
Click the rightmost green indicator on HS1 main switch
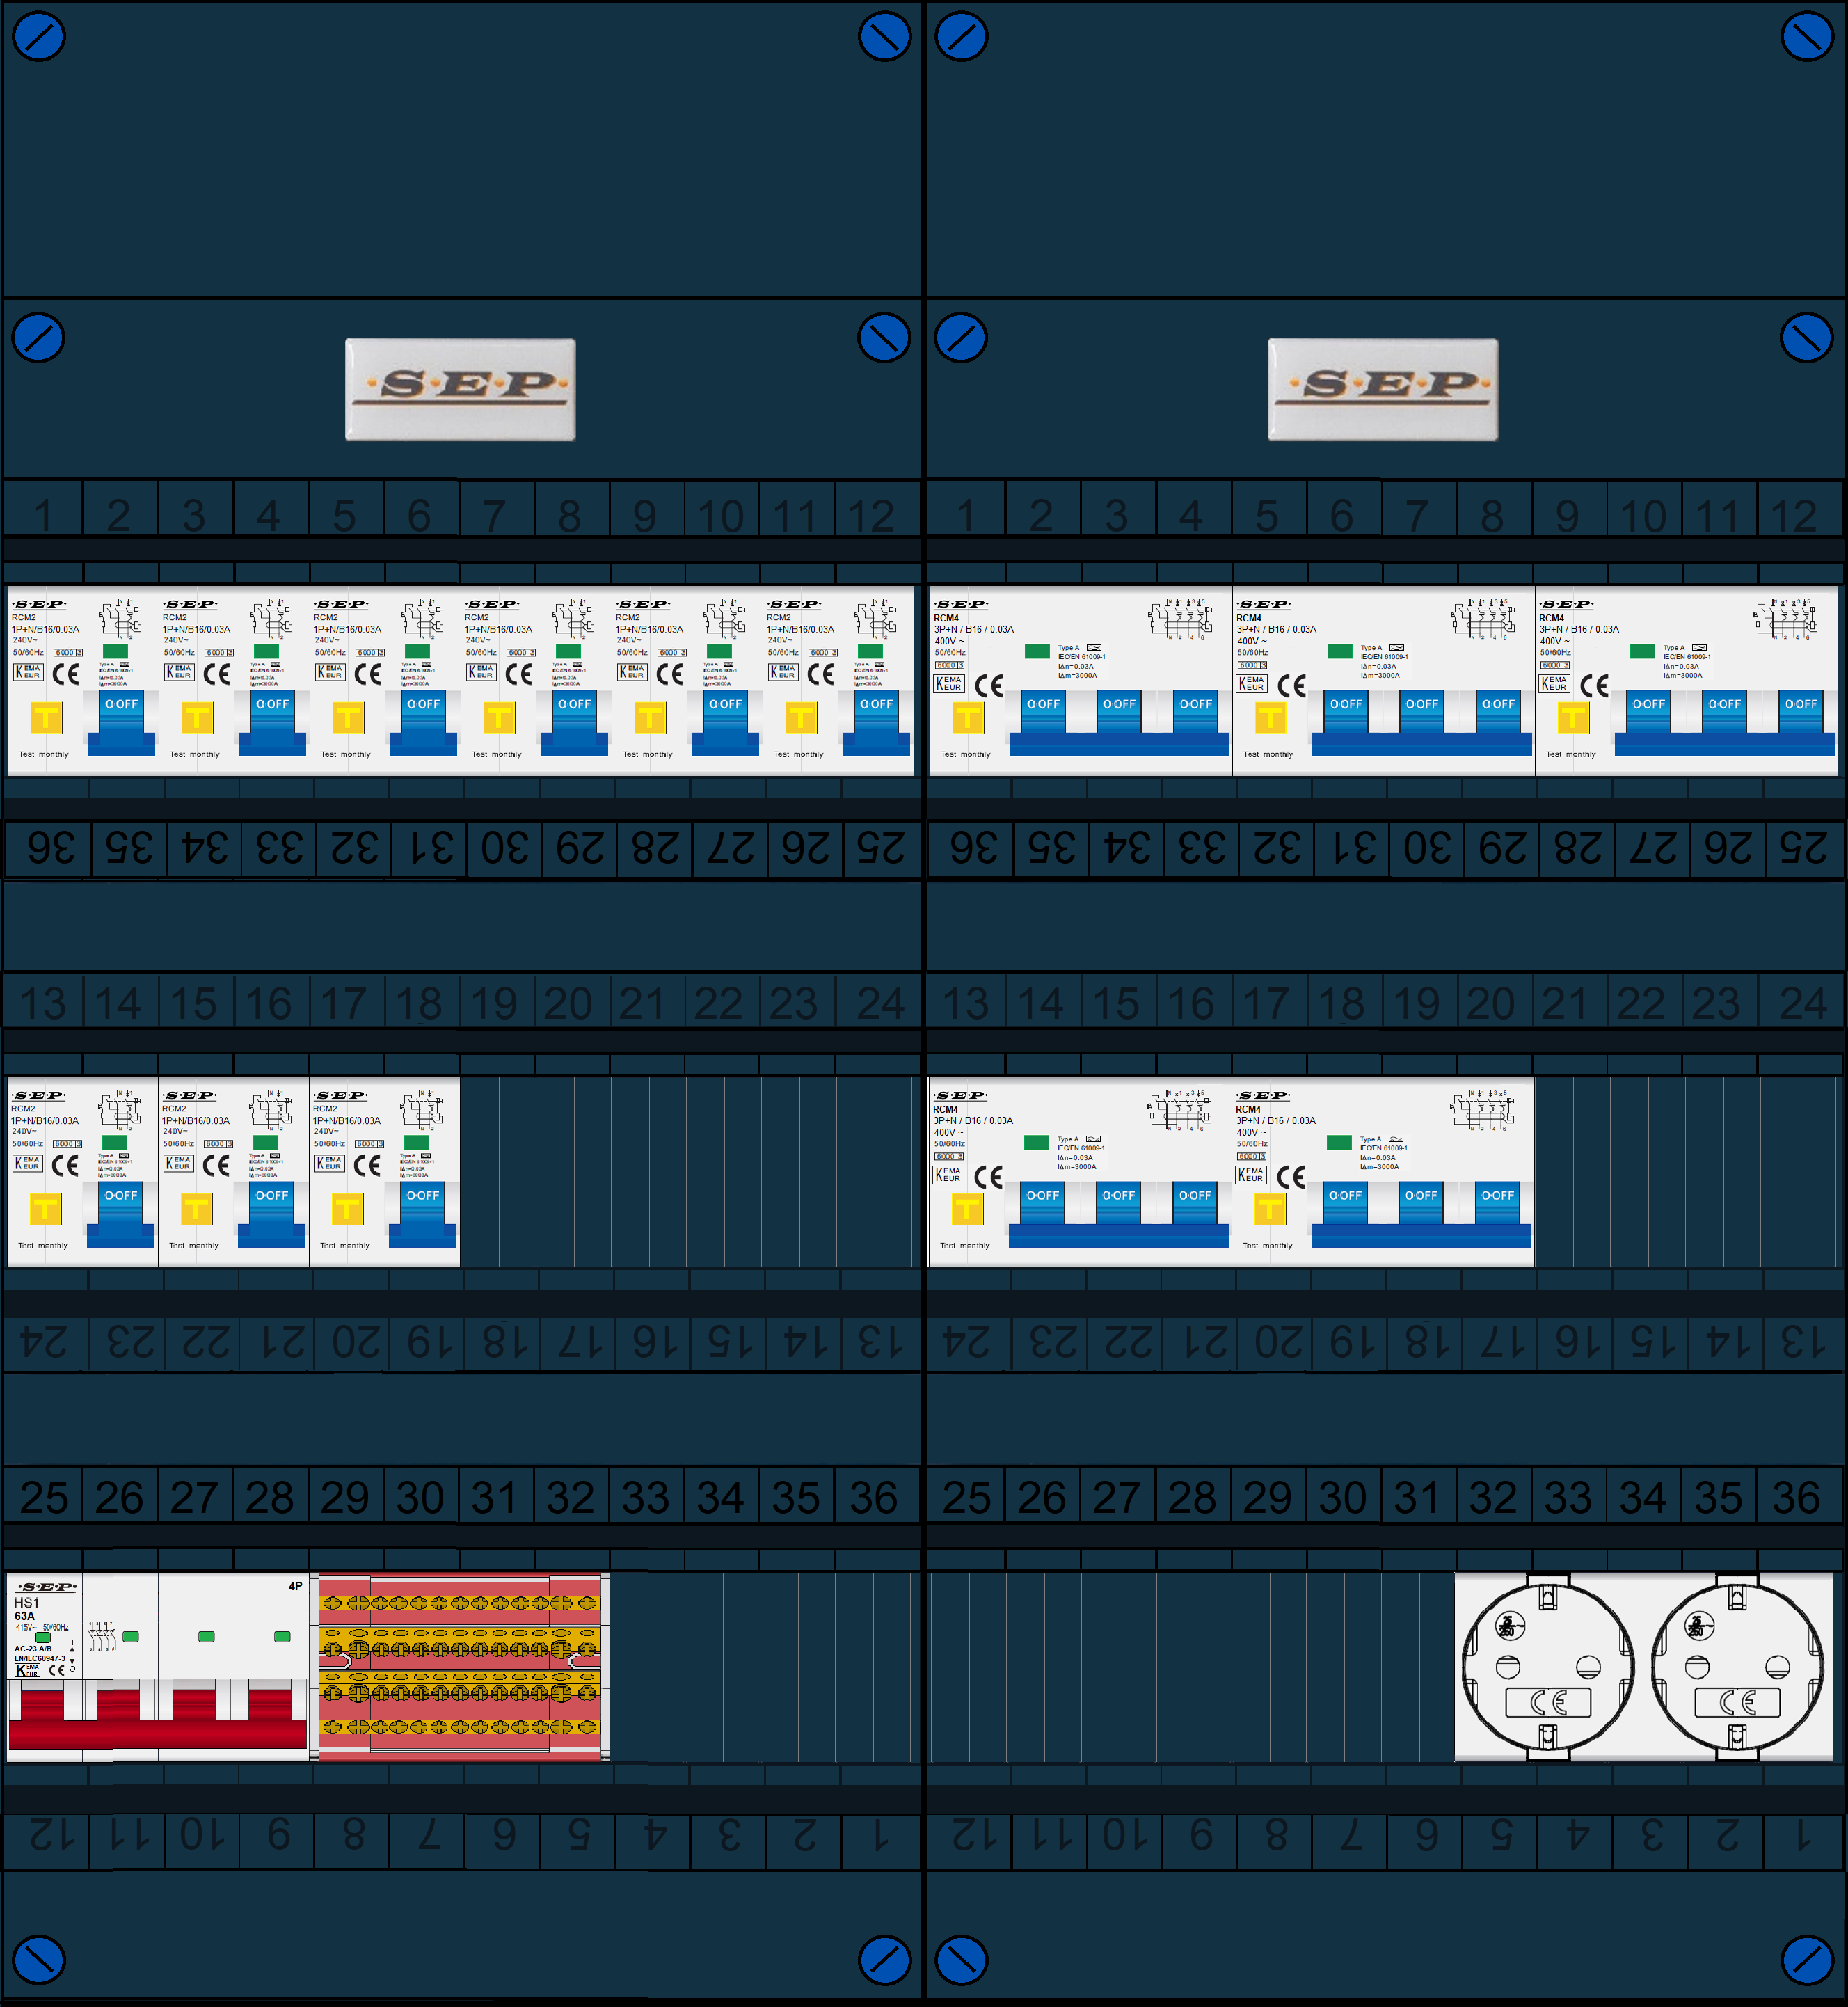pyautogui.click(x=282, y=1637)
